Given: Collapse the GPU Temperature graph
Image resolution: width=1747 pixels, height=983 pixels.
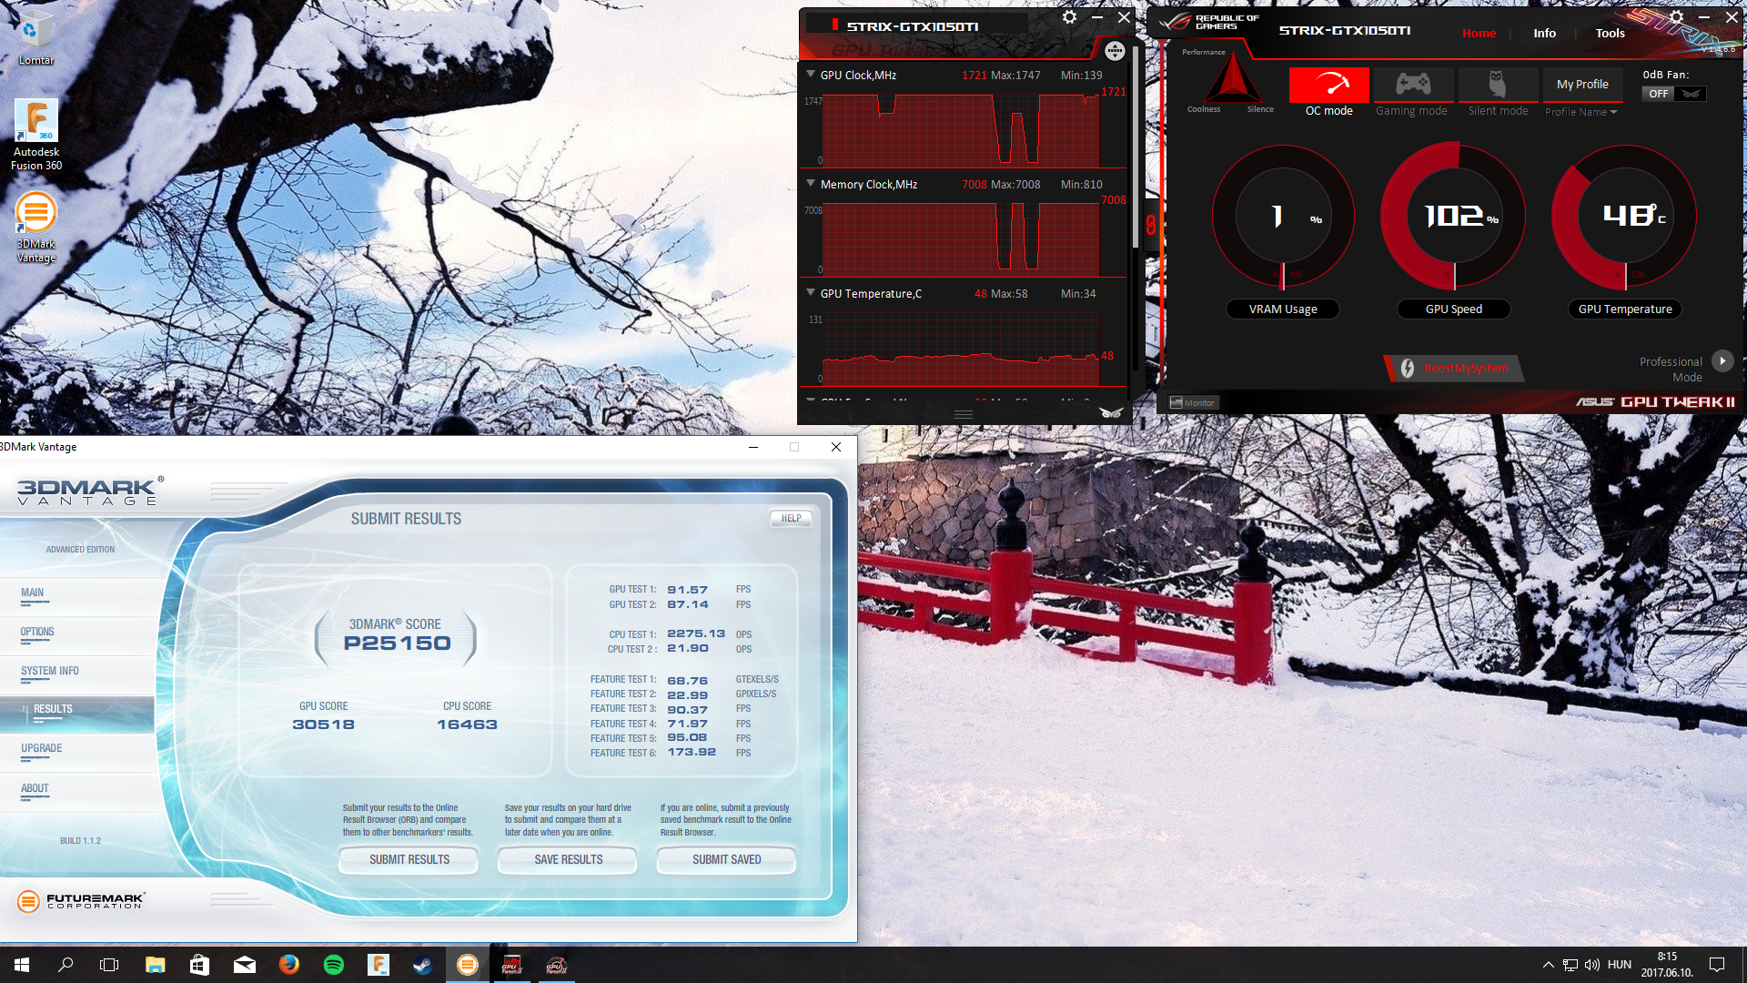Looking at the screenshot, I should point(811,293).
